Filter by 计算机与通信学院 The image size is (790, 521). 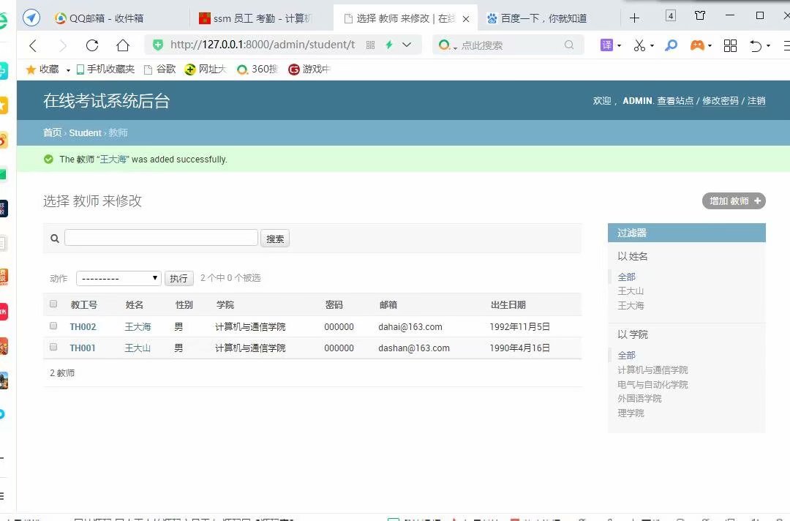tap(653, 370)
